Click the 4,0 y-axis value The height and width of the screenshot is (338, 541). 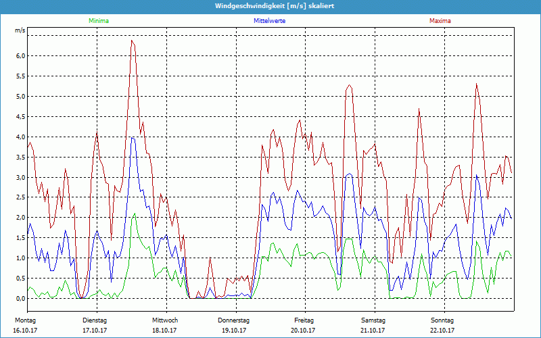(x=21, y=137)
